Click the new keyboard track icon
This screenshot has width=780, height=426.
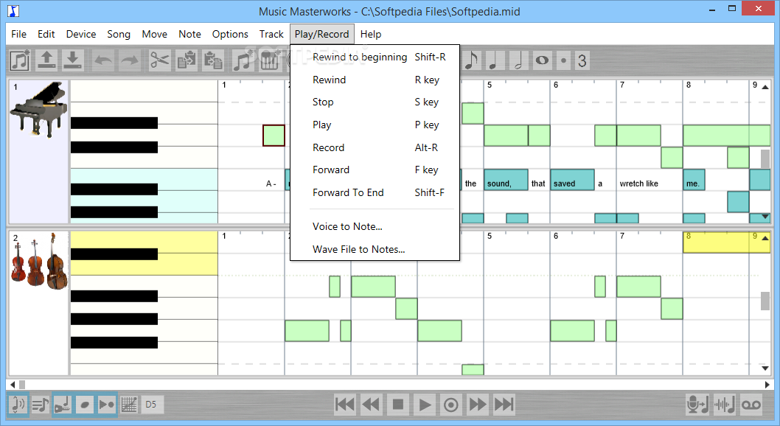click(x=269, y=60)
